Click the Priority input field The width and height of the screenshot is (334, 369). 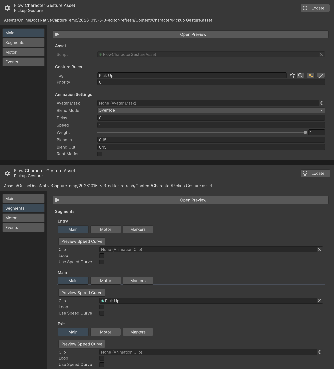point(211,82)
